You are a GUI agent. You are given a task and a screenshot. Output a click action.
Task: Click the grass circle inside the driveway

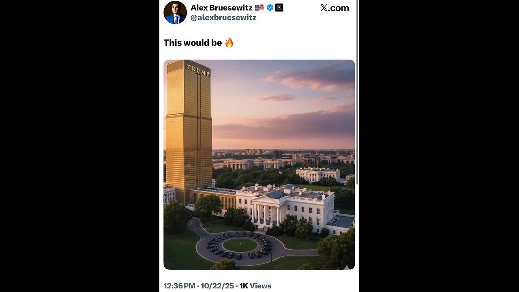tap(240, 245)
